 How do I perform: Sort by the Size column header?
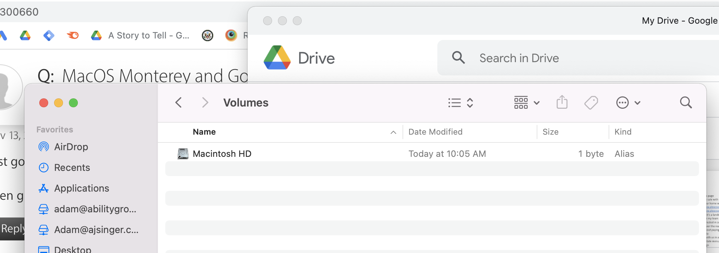tap(550, 132)
